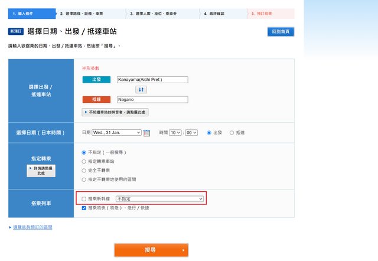Open the date dropdown showing Wed., 31 Jan.
The width and height of the screenshot is (378, 261).
pyautogui.click(x=116, y=133)
